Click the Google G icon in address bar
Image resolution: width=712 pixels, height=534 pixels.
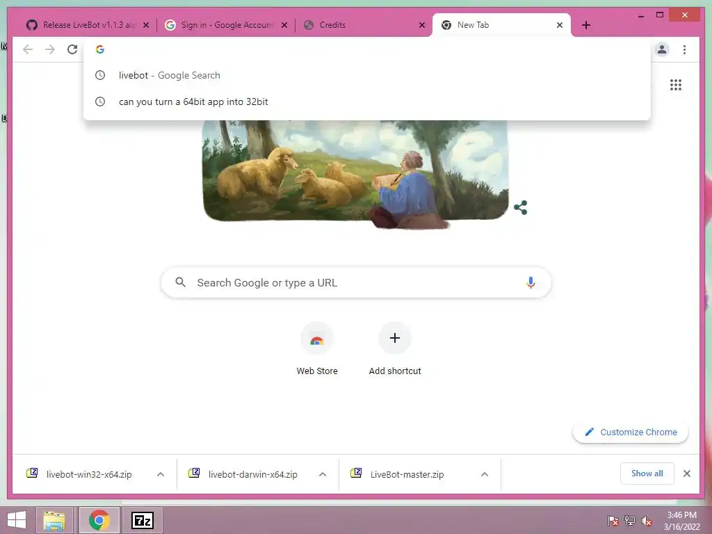click(x=100, y=49)
